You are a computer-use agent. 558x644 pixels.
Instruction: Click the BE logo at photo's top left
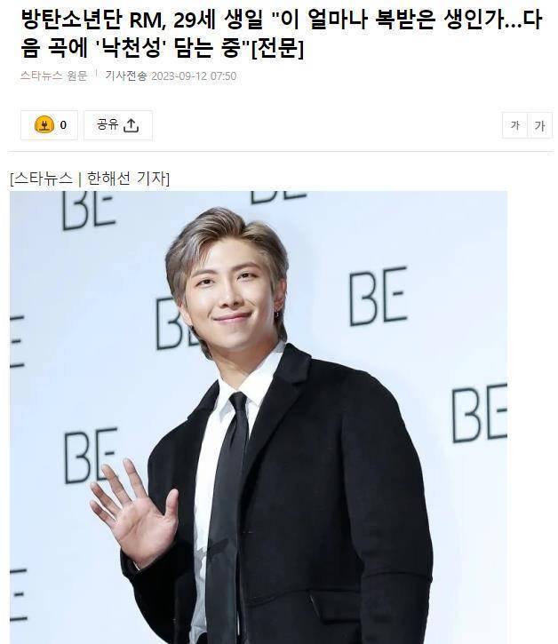[88, 211]
